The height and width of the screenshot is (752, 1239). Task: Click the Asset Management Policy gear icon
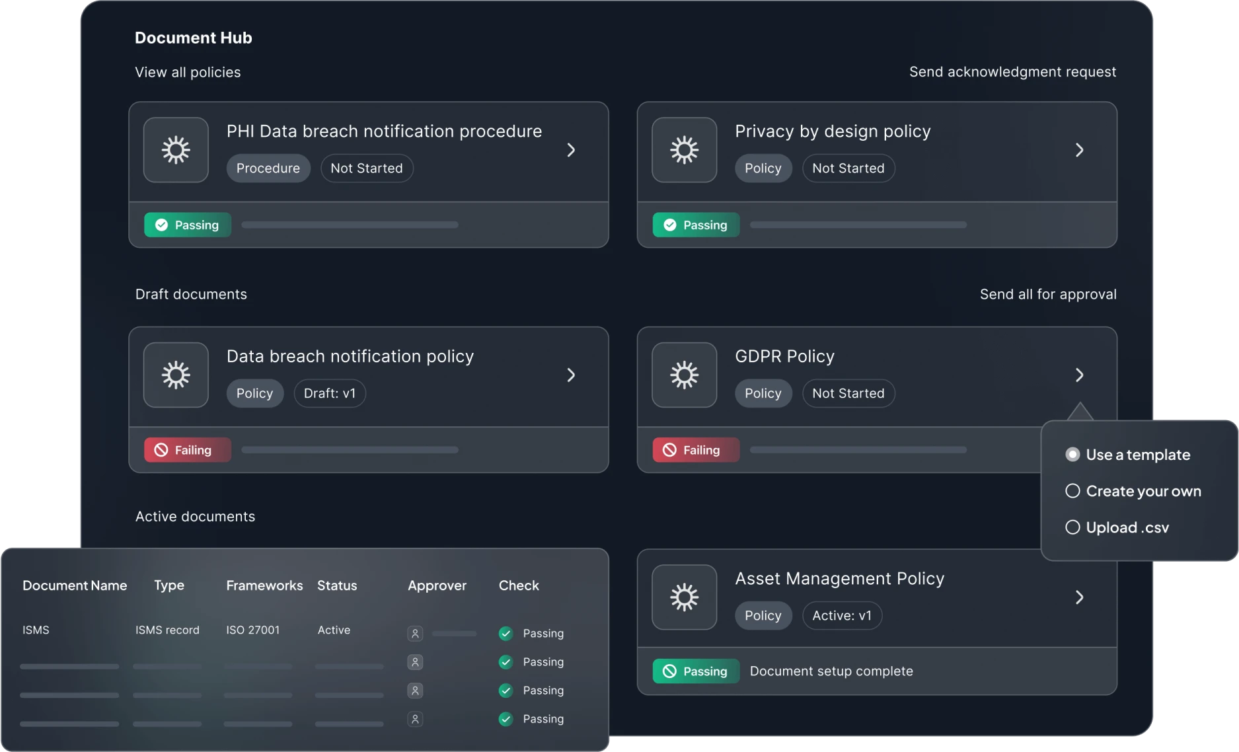(x=684, y=597)
